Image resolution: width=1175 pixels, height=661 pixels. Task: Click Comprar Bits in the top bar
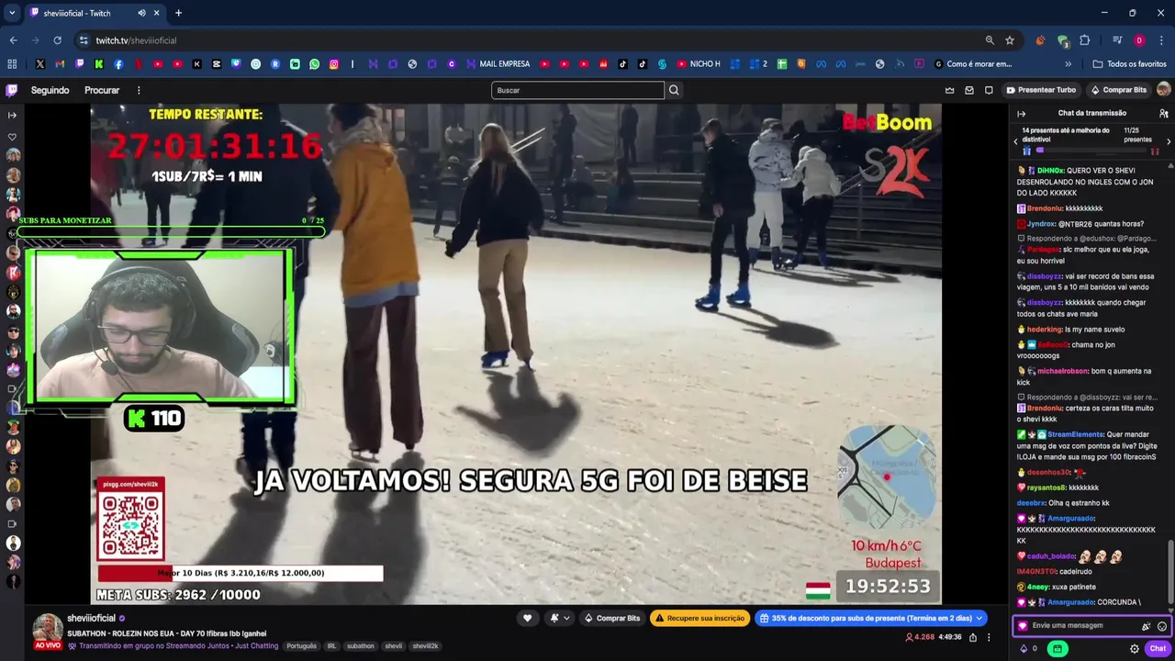pyautogui.click(x=1119, y=90)
